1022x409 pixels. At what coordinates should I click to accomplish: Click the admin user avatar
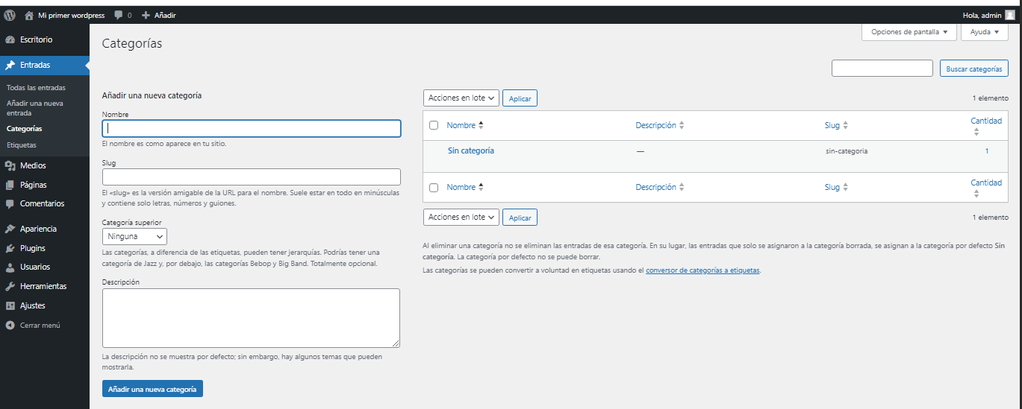[x=1009, y=15]
